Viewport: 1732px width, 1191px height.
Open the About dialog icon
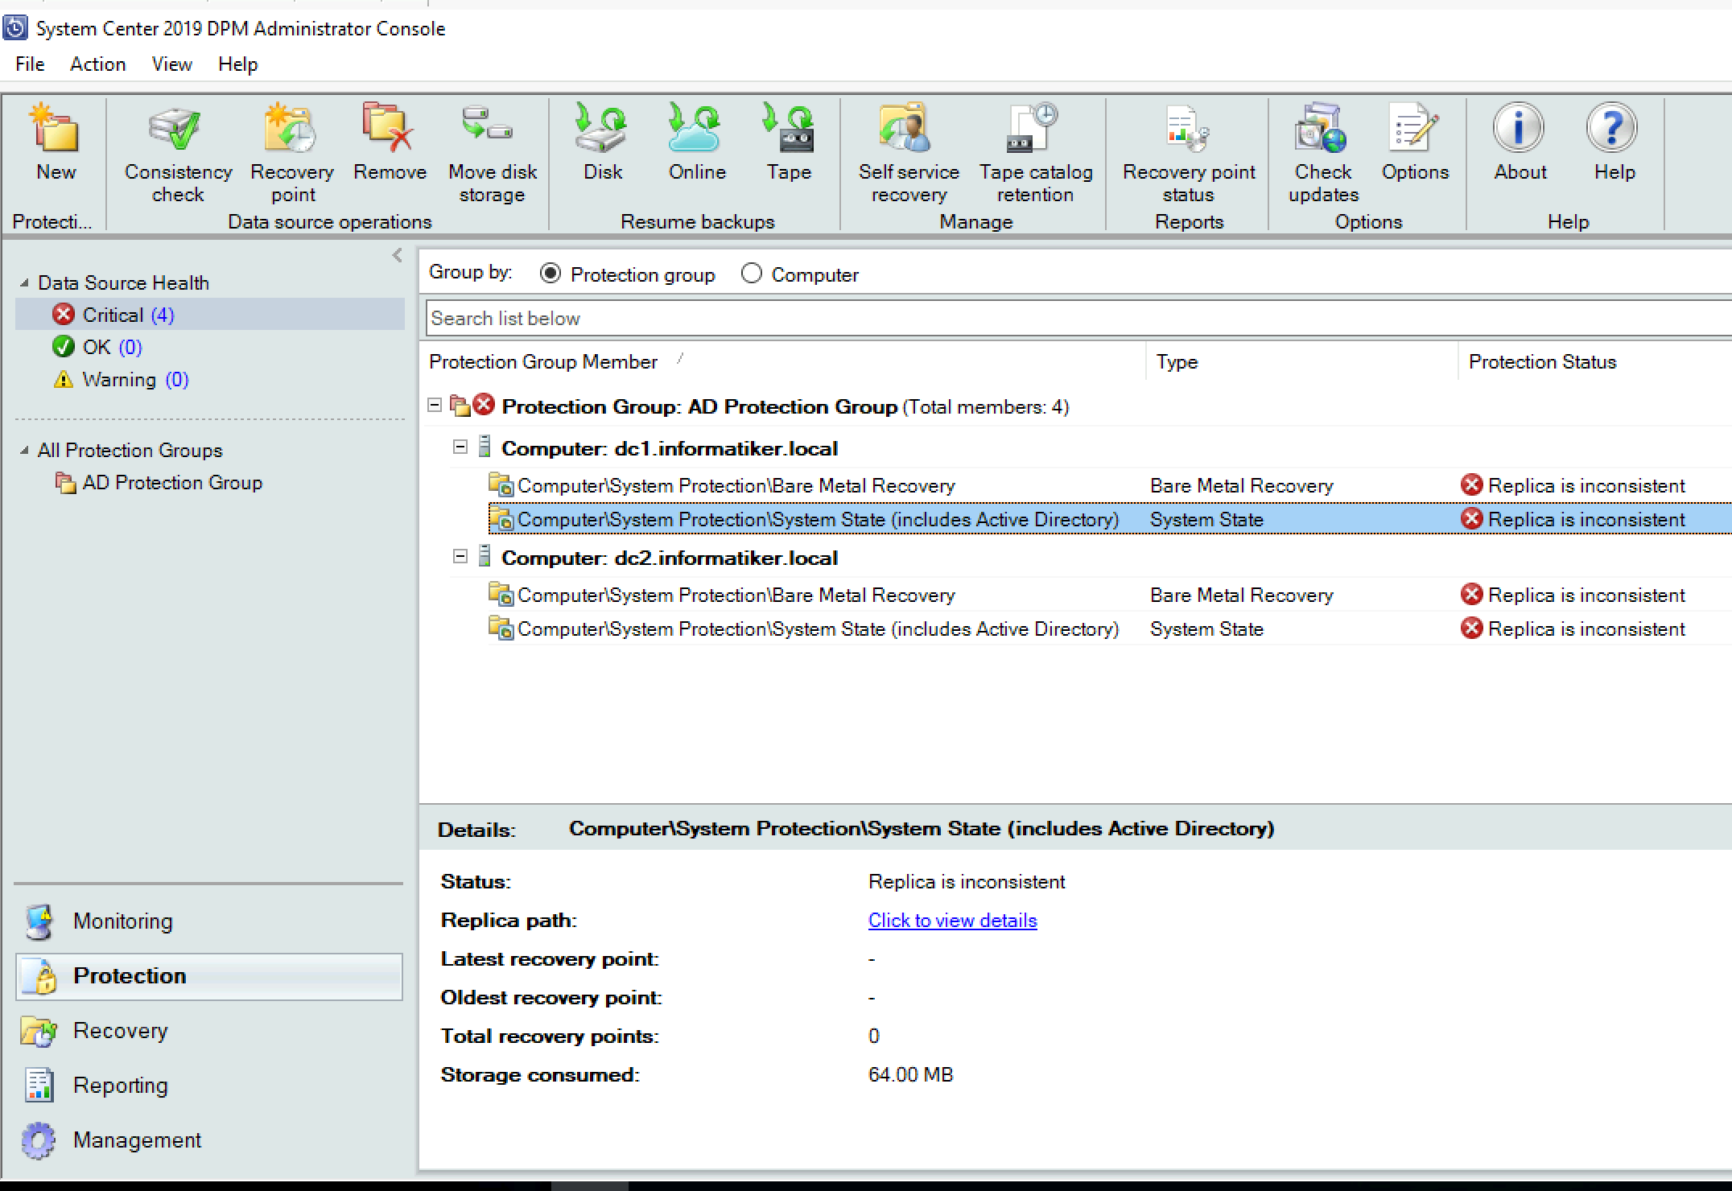(1520, 143)
